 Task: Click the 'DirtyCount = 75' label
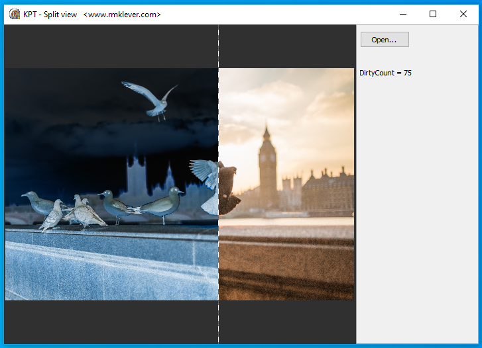pos(385,73)
